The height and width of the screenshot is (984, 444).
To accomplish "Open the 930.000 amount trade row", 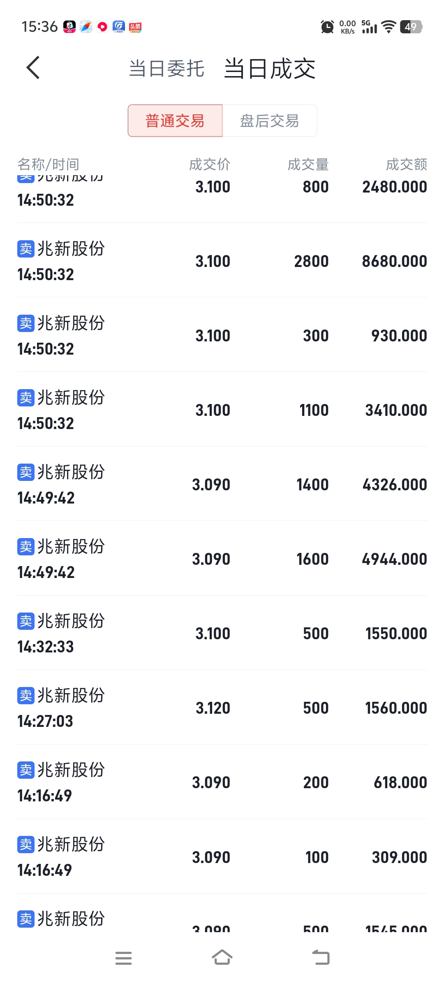I will coord(222,336).
